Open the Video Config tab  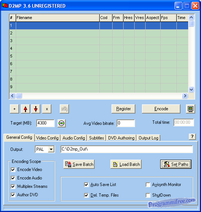click(47, 138)
